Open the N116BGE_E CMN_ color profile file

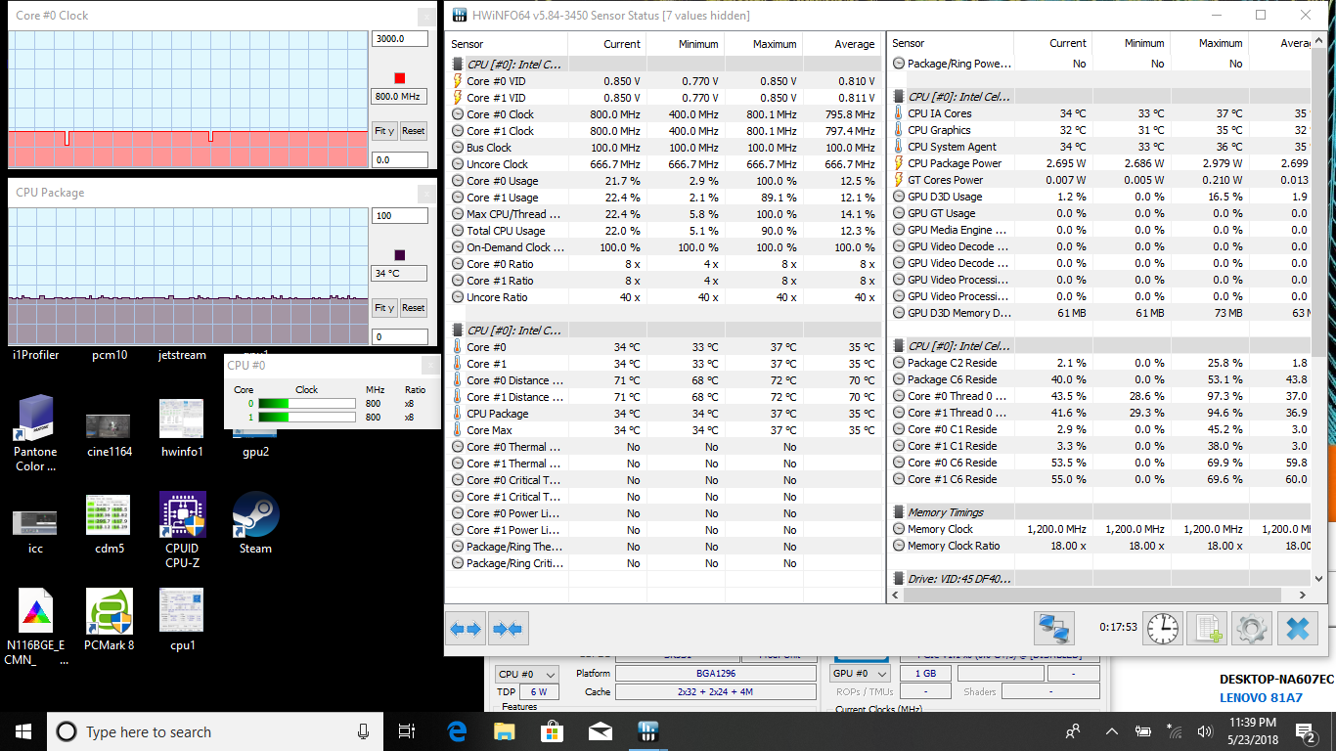click(36, 629)
